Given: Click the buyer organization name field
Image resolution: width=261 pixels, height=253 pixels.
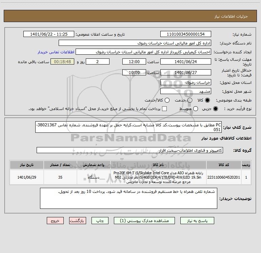Looking at the screenshot, I should [x=135, y=43].
